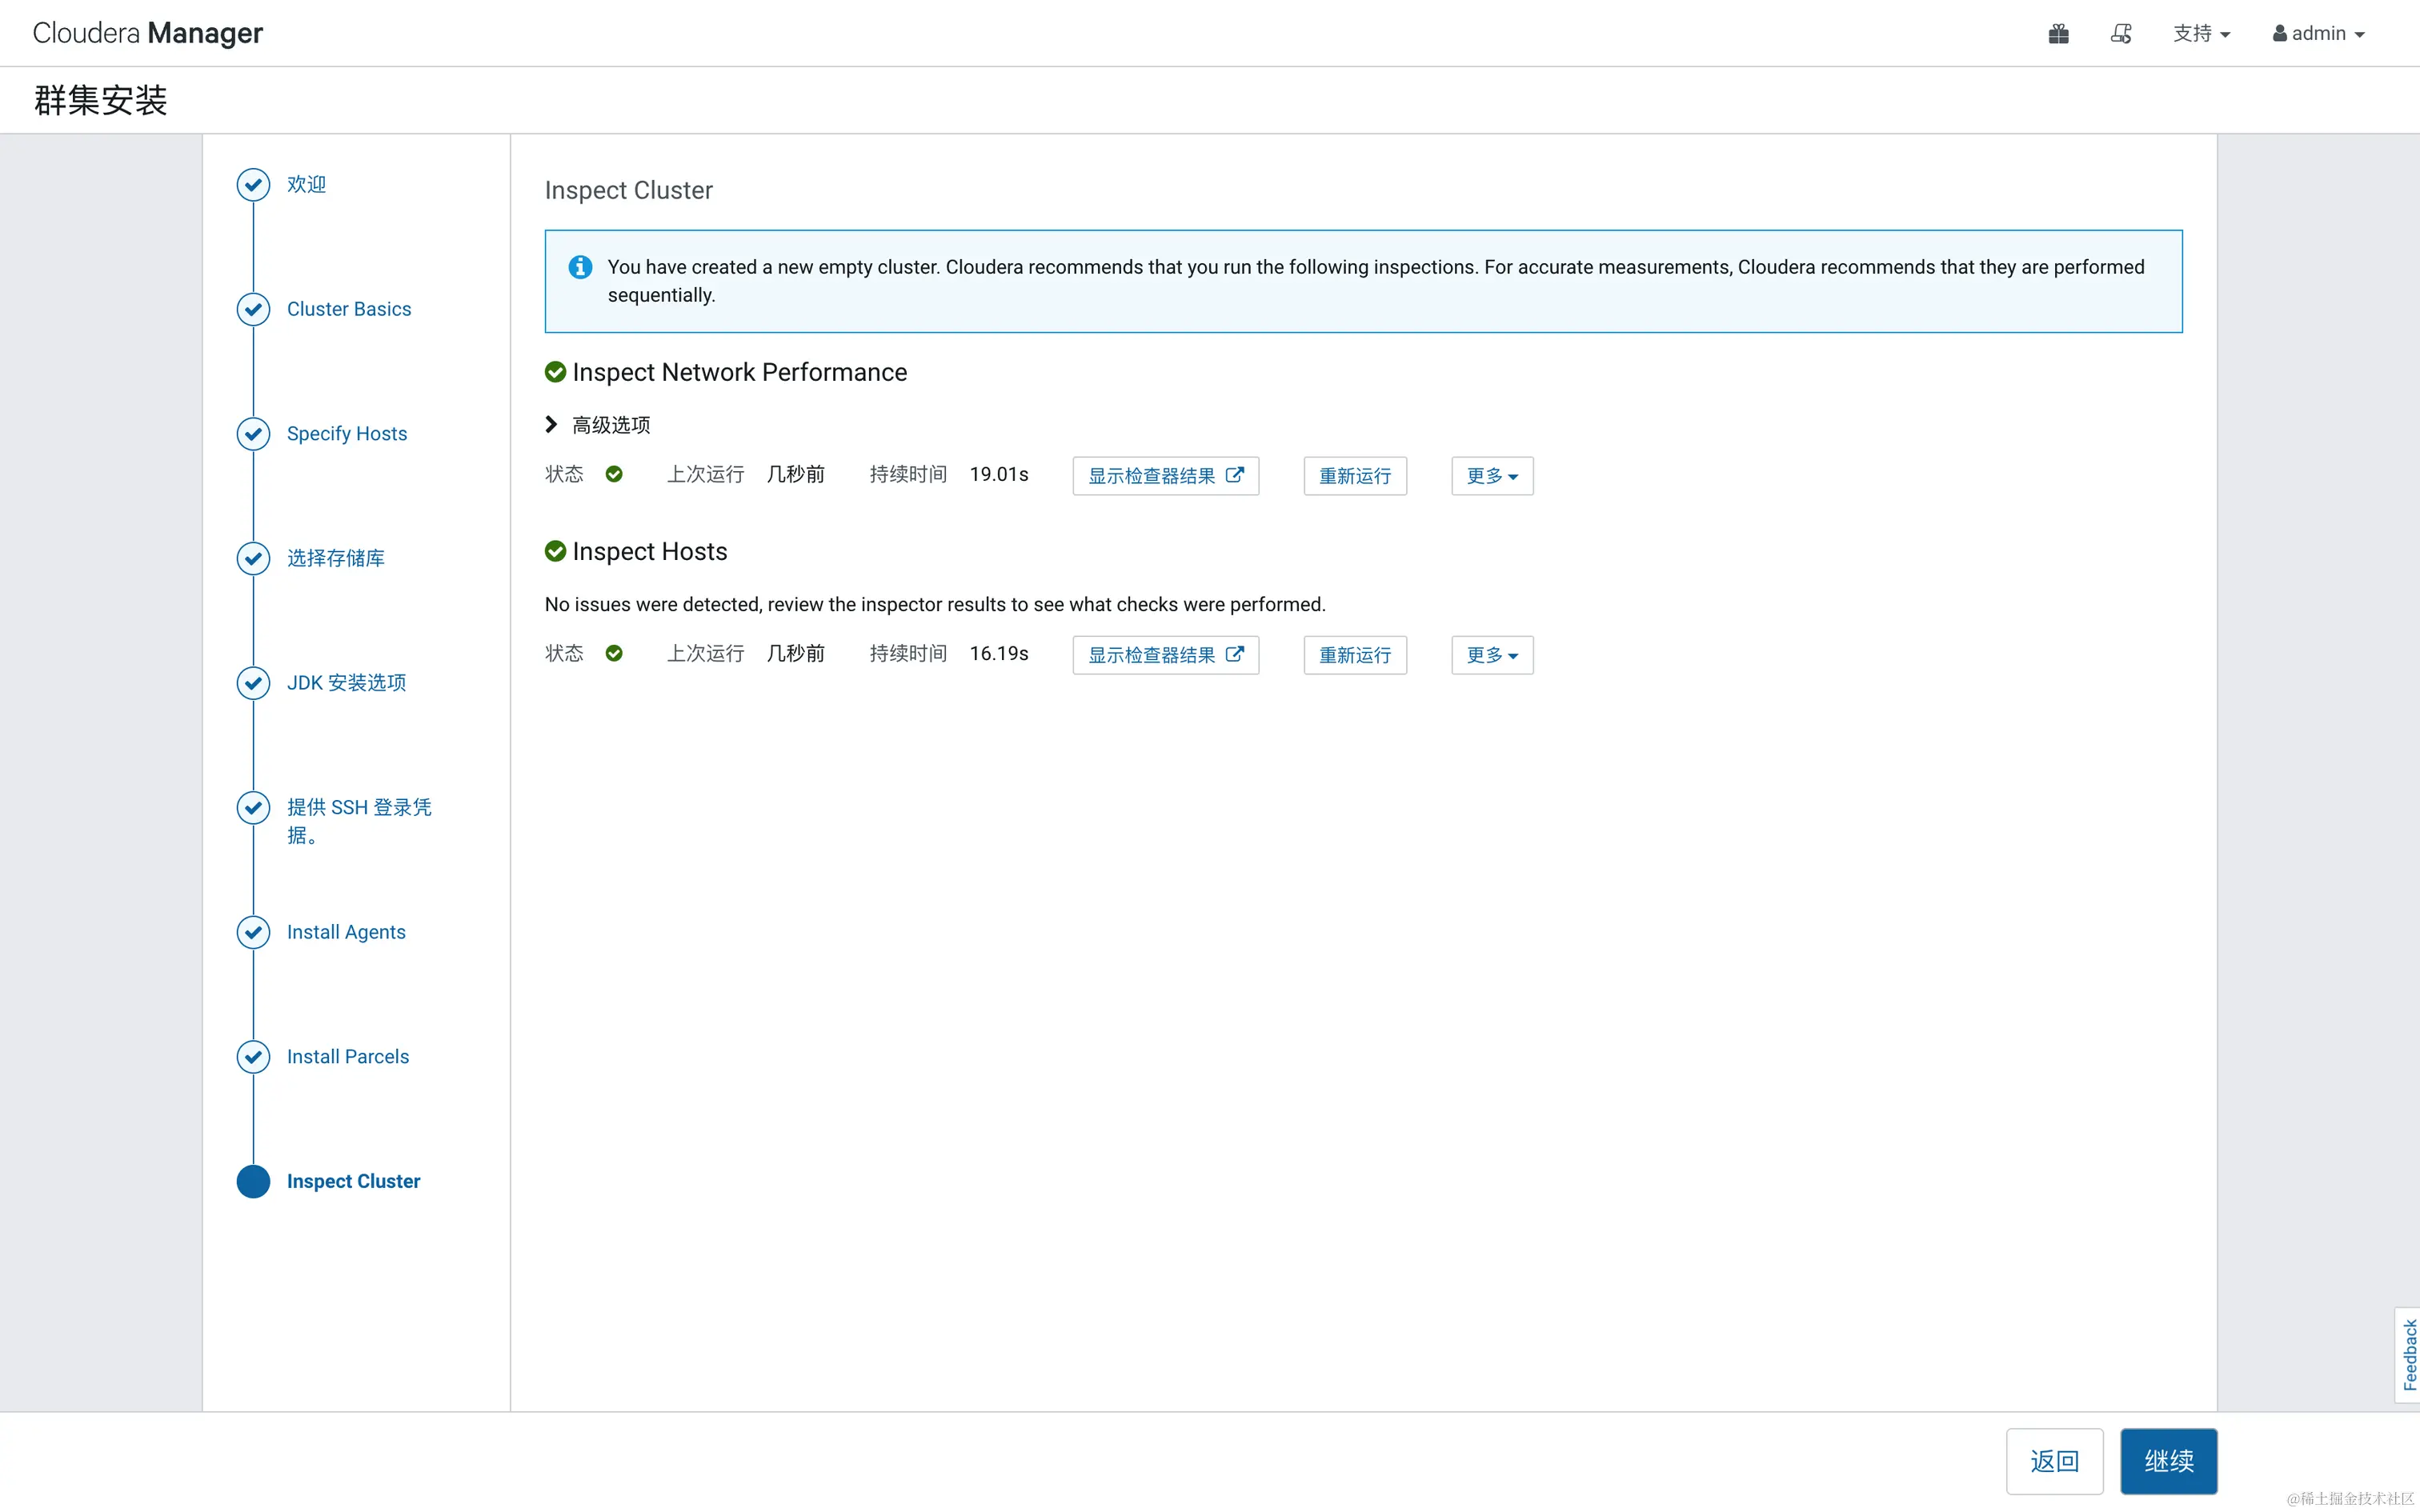Click the checkmark circle beside 选择存储库
2420x1512 pixels.
click(x=253, y=558)
